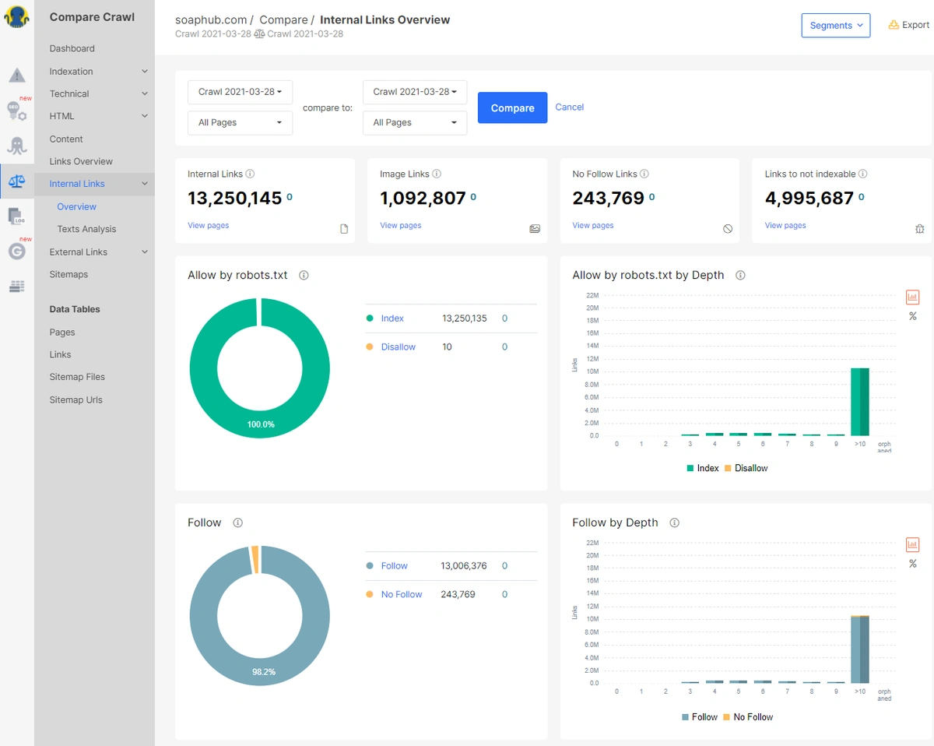
Task: Open the log file analyzer icon
Action: [x=16, y=216]
